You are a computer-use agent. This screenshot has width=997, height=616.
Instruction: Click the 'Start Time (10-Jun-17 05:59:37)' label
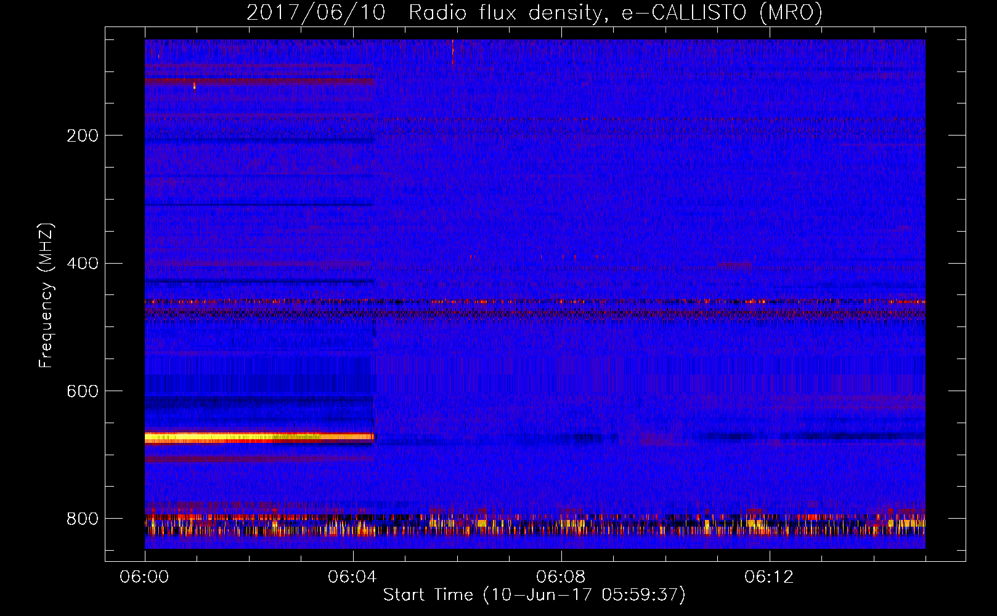pyautogui.click(x=534, y=595)
